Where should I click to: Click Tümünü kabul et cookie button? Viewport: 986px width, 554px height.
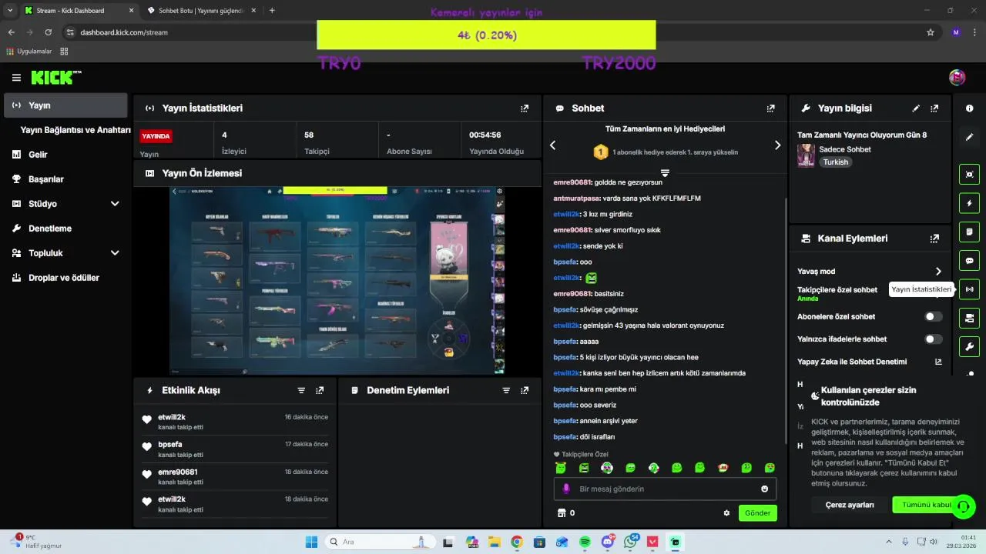925,505
